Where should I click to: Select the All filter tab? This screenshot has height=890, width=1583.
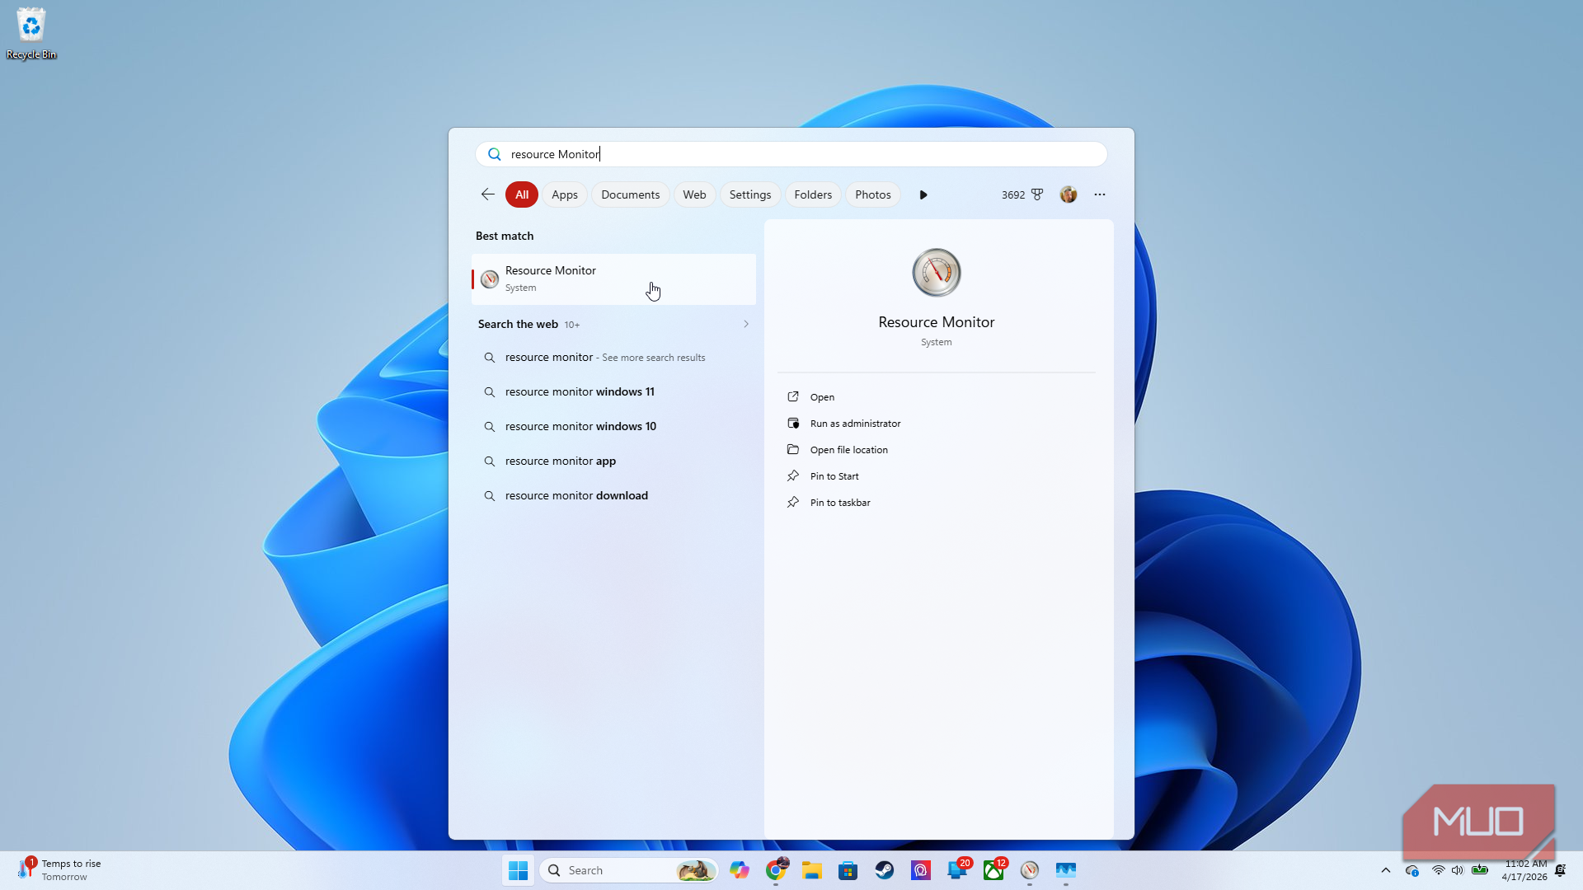pyautogui.click(x=522, y=194)
